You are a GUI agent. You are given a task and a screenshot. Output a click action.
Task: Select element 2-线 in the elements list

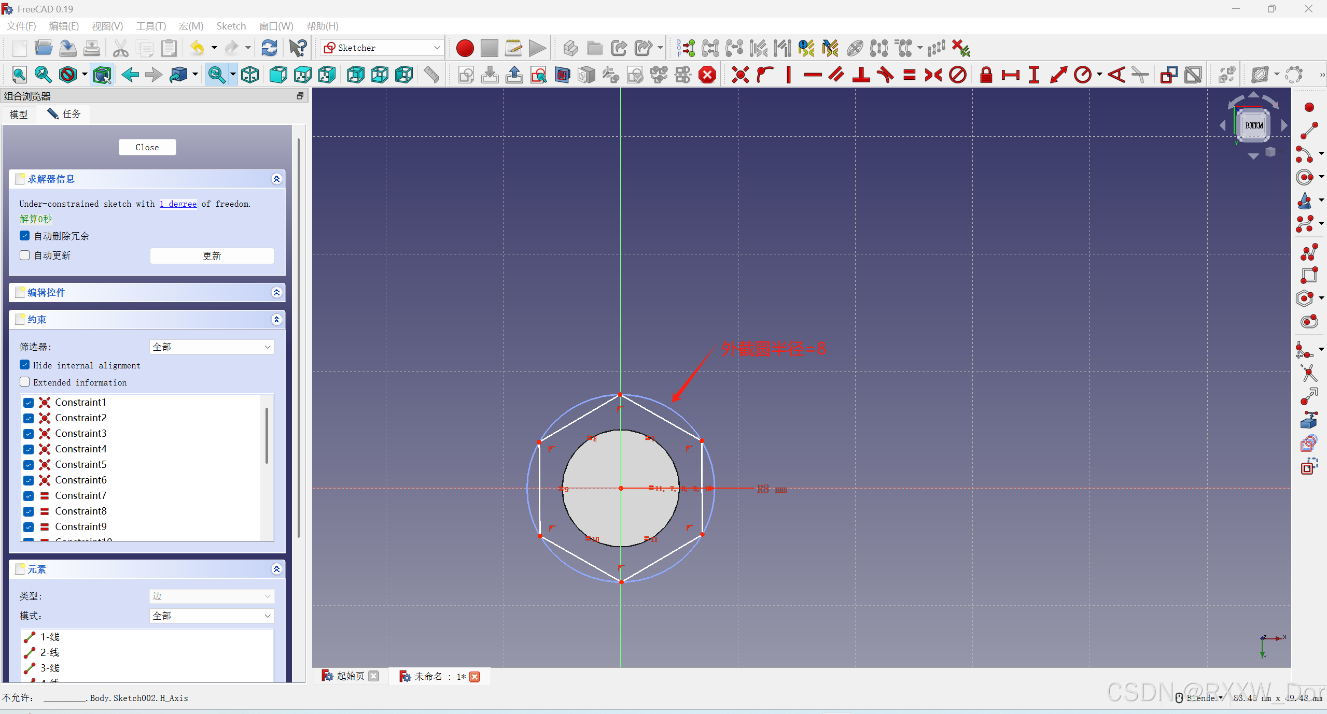coord(50,652)
